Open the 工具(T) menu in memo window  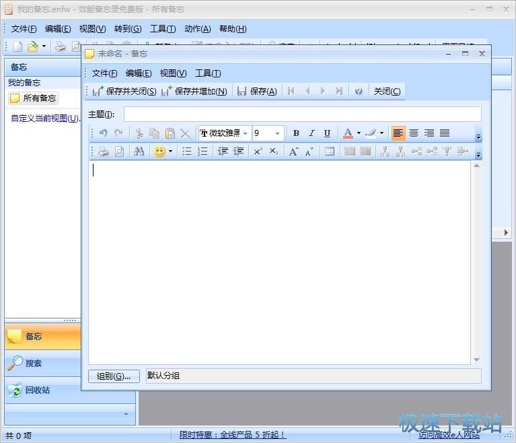208,73
